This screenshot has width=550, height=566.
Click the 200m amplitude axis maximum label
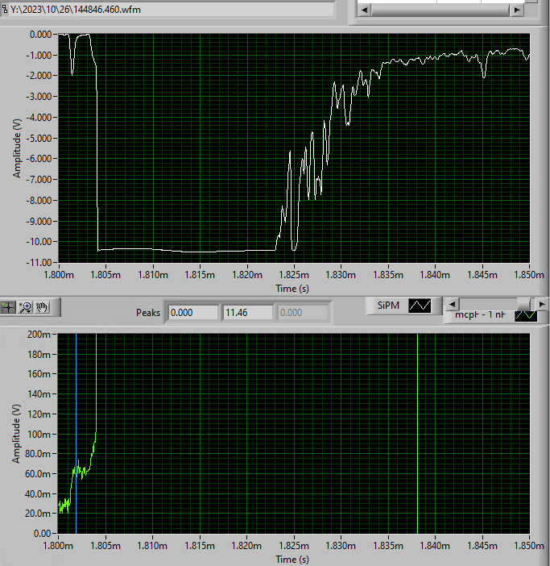39,335
